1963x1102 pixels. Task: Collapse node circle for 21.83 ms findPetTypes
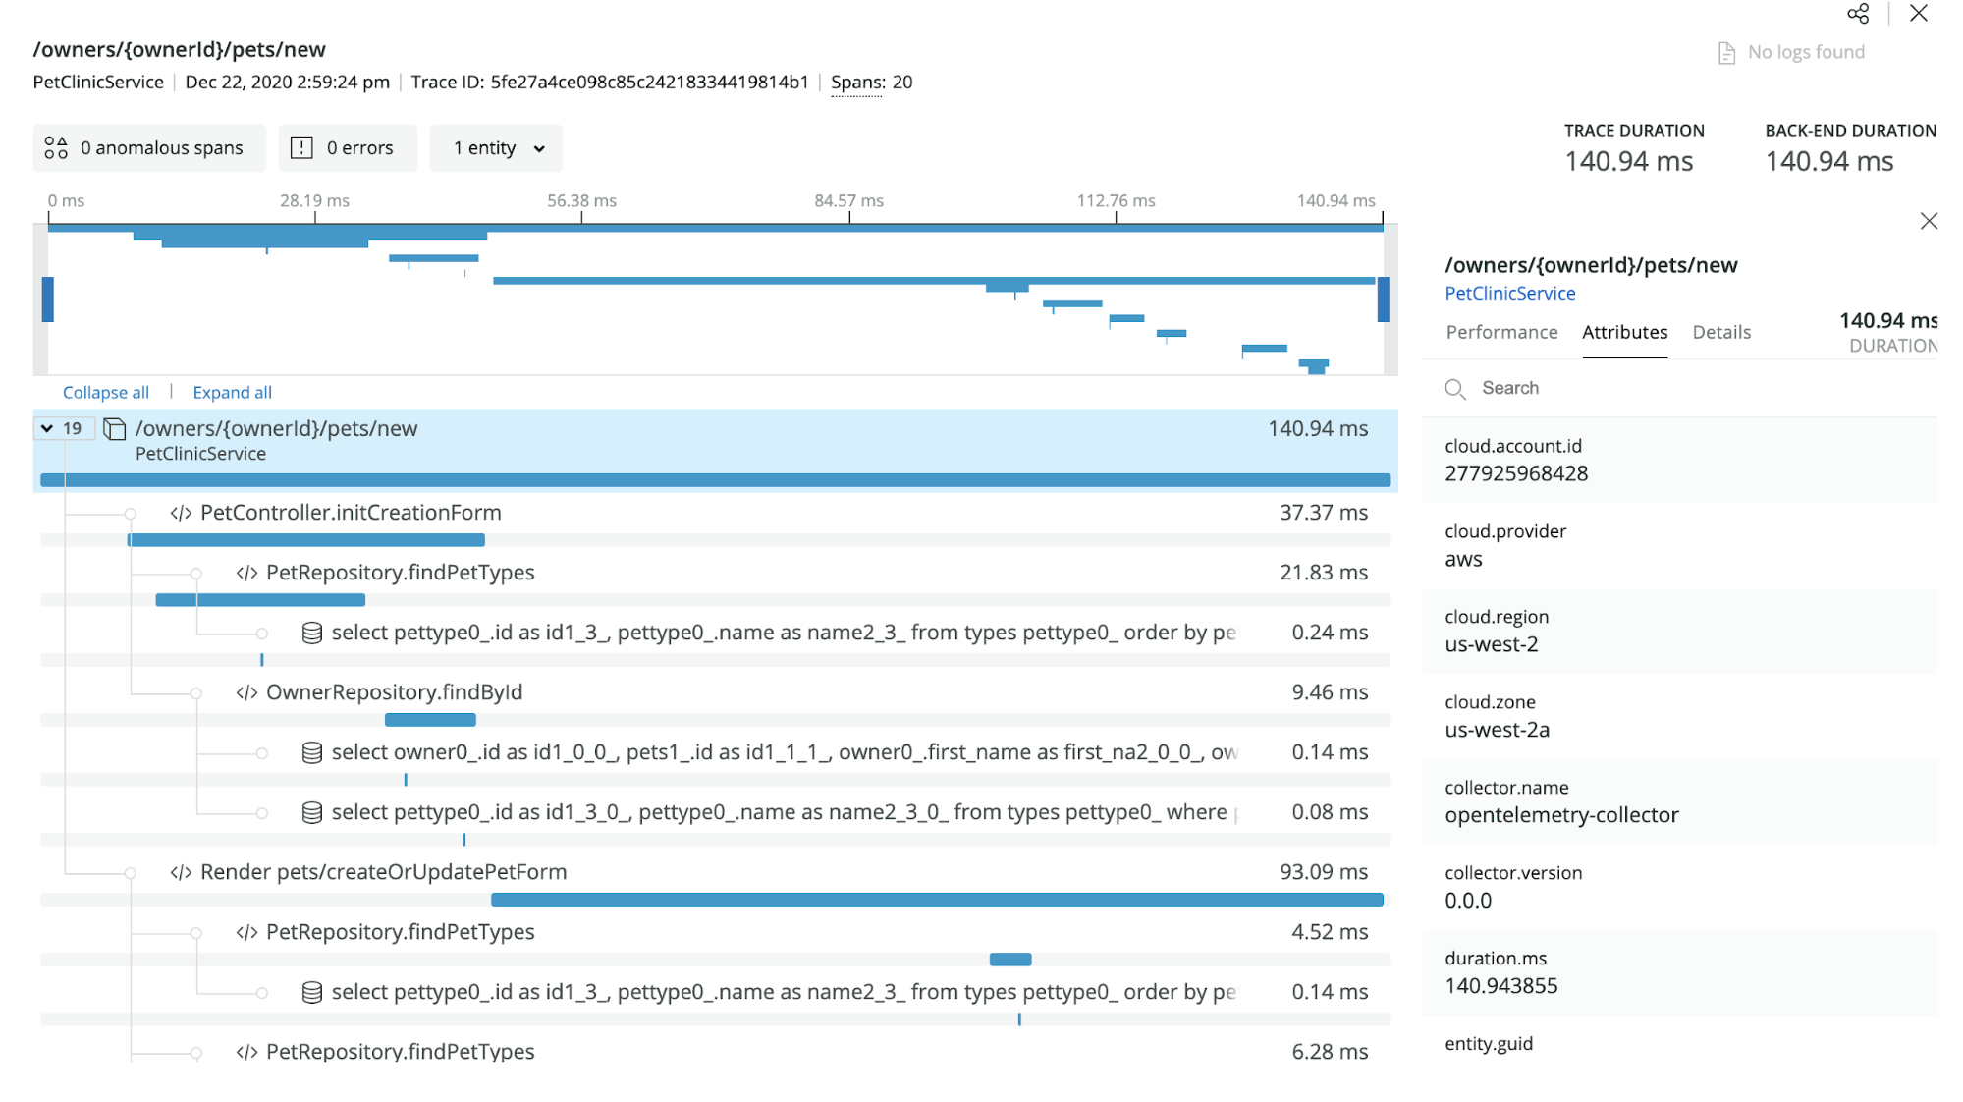coord(195,574)
